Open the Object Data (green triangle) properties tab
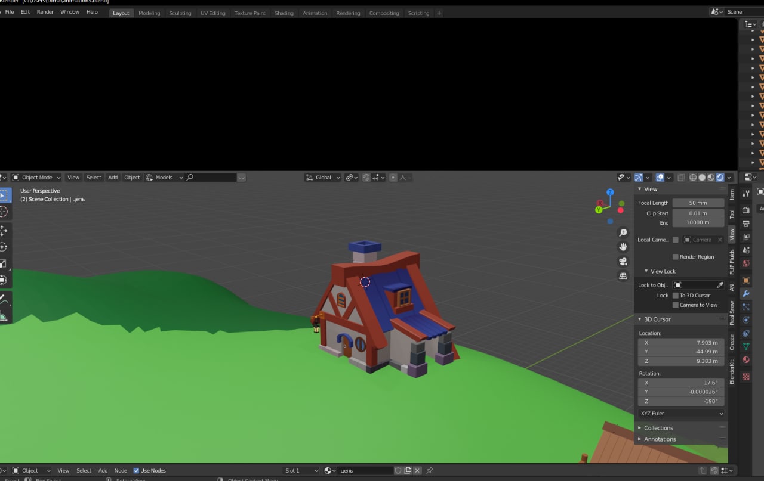This screenshot has width=764, height=481. tap(746, 346)
